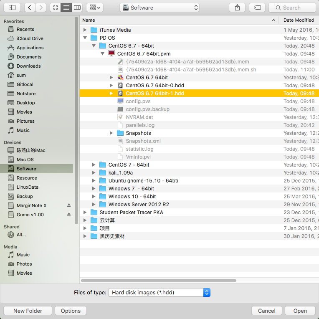The height and width of the screenshot is (319, 319).
Task: Open the Software location popup menu
Action: 159,8
